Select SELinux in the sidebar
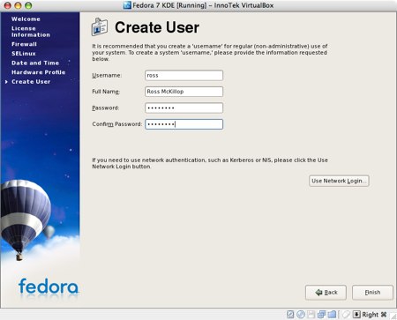397x320 pixels. click(x=24, y=54)
